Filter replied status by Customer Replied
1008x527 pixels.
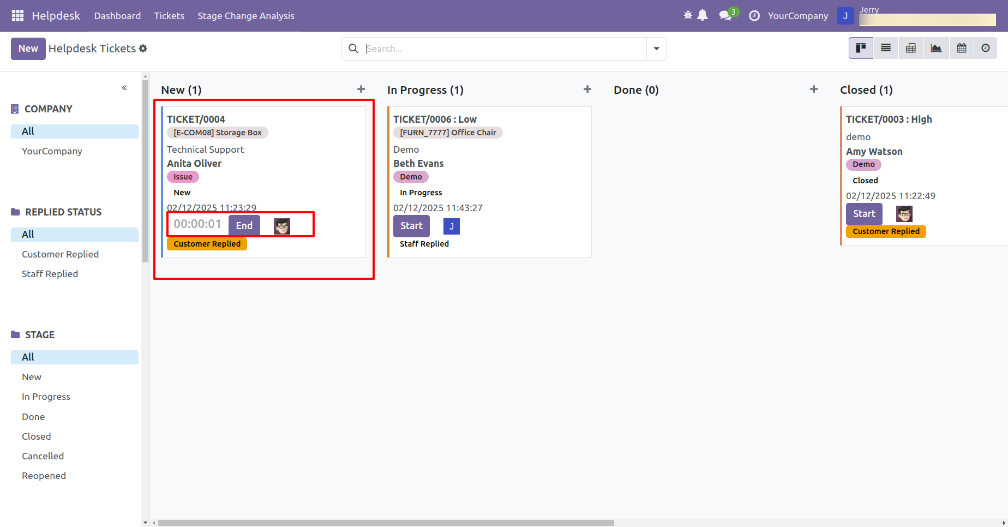[x=60, y=254]
